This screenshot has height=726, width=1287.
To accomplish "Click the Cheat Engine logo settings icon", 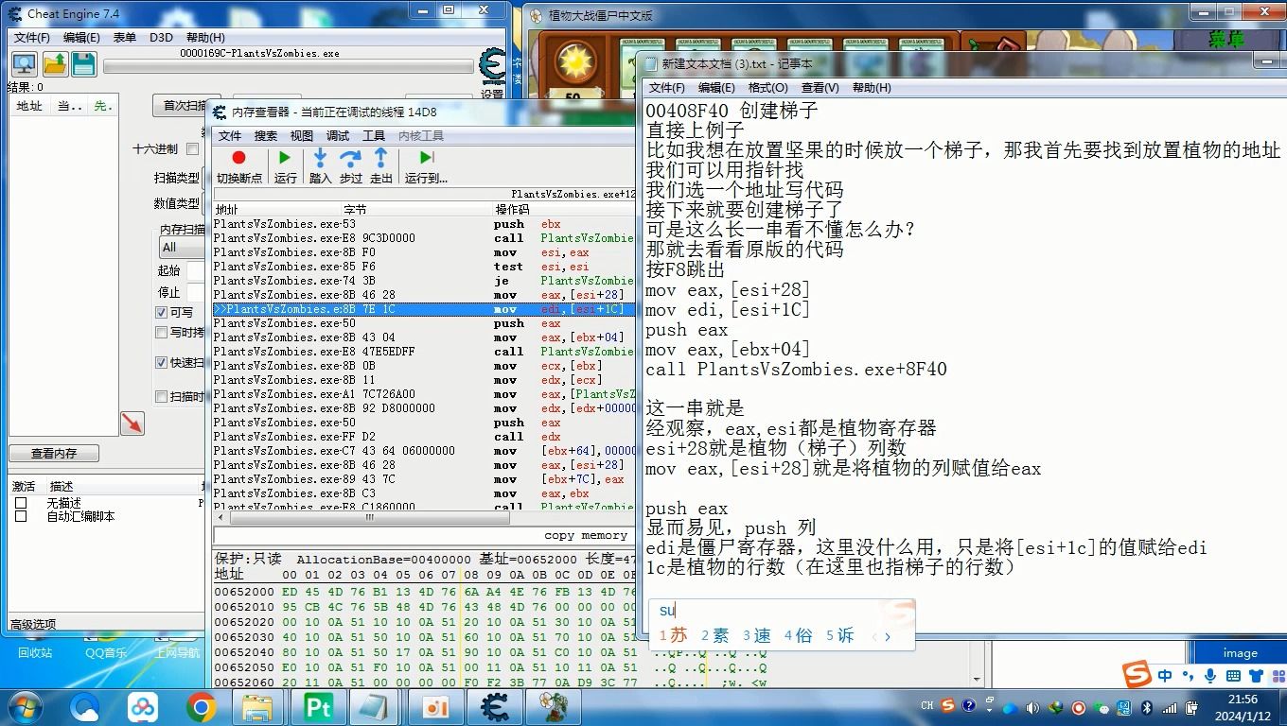I will pos(492,67).
